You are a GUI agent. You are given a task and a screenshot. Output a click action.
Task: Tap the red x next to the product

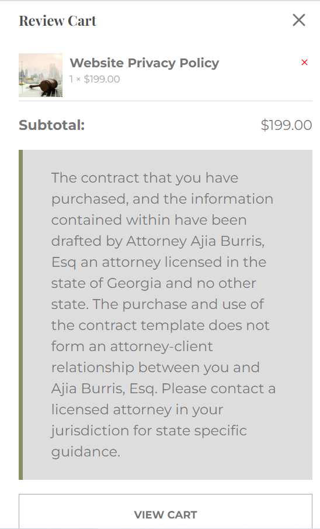coord(304,63)
